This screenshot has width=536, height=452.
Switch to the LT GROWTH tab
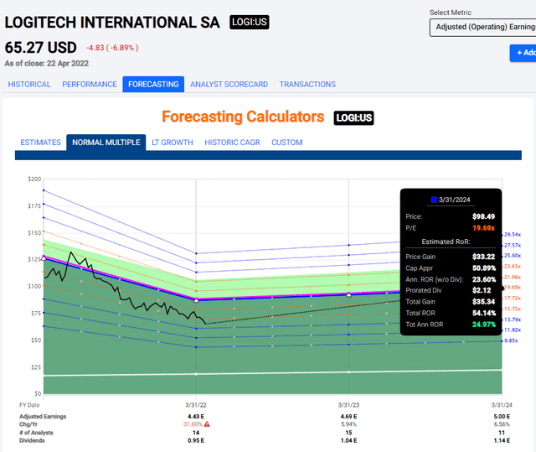[x=173, y=143]
